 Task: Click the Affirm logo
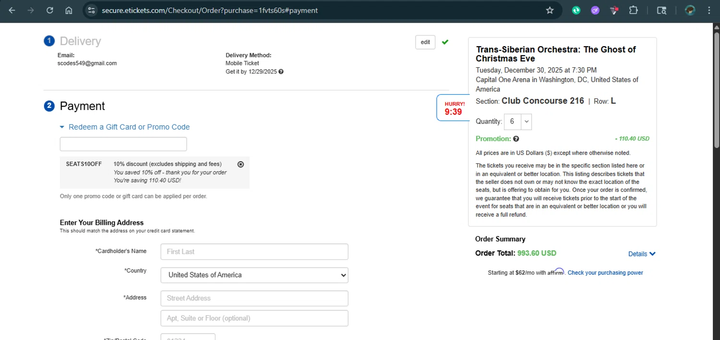556,272
